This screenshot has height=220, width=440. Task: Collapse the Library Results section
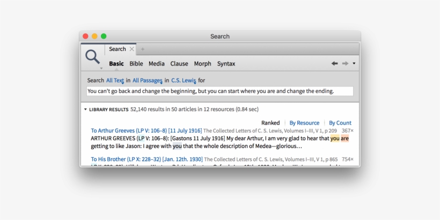[x=85, y=109]
